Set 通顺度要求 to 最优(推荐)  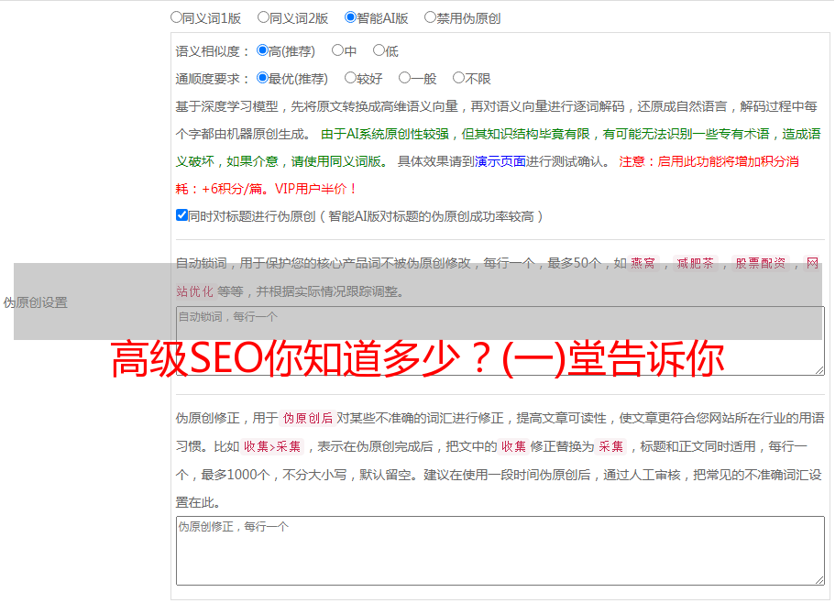tap(262, 78)
